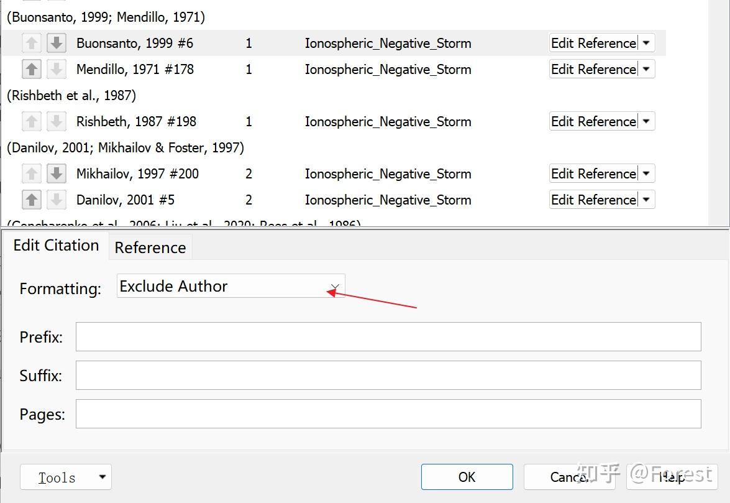
Task: Click the disabled down arrow beside Mendillo 1971
Action: (57, 69)
